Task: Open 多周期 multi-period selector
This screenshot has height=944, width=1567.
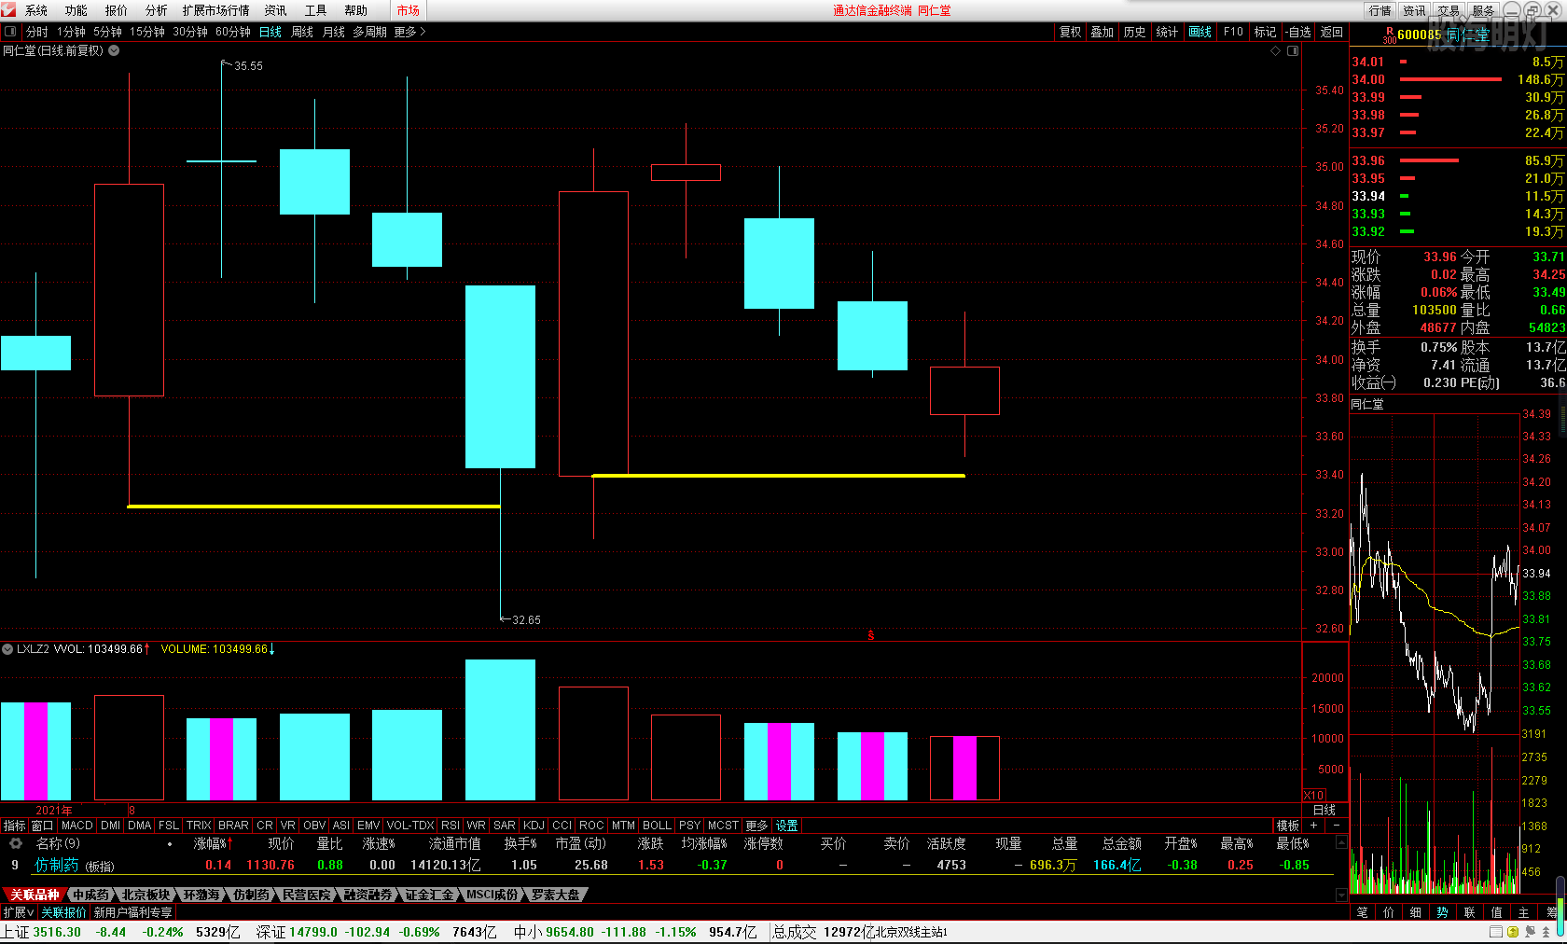Action: tap(369, 32)
